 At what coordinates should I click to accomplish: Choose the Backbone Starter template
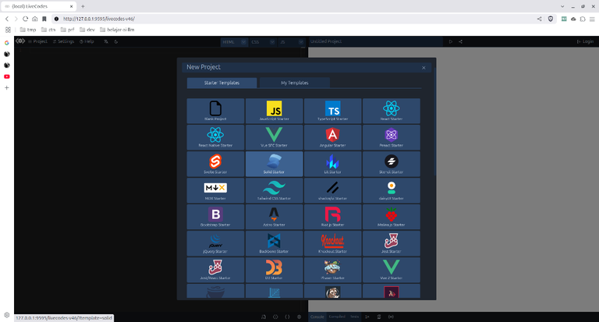(274, 243)
